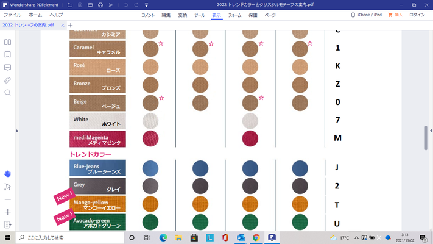
Task: Close the 2022 トレン…フの案内.pdf tab
Action: pyautogui.click(x=62, y=26)
